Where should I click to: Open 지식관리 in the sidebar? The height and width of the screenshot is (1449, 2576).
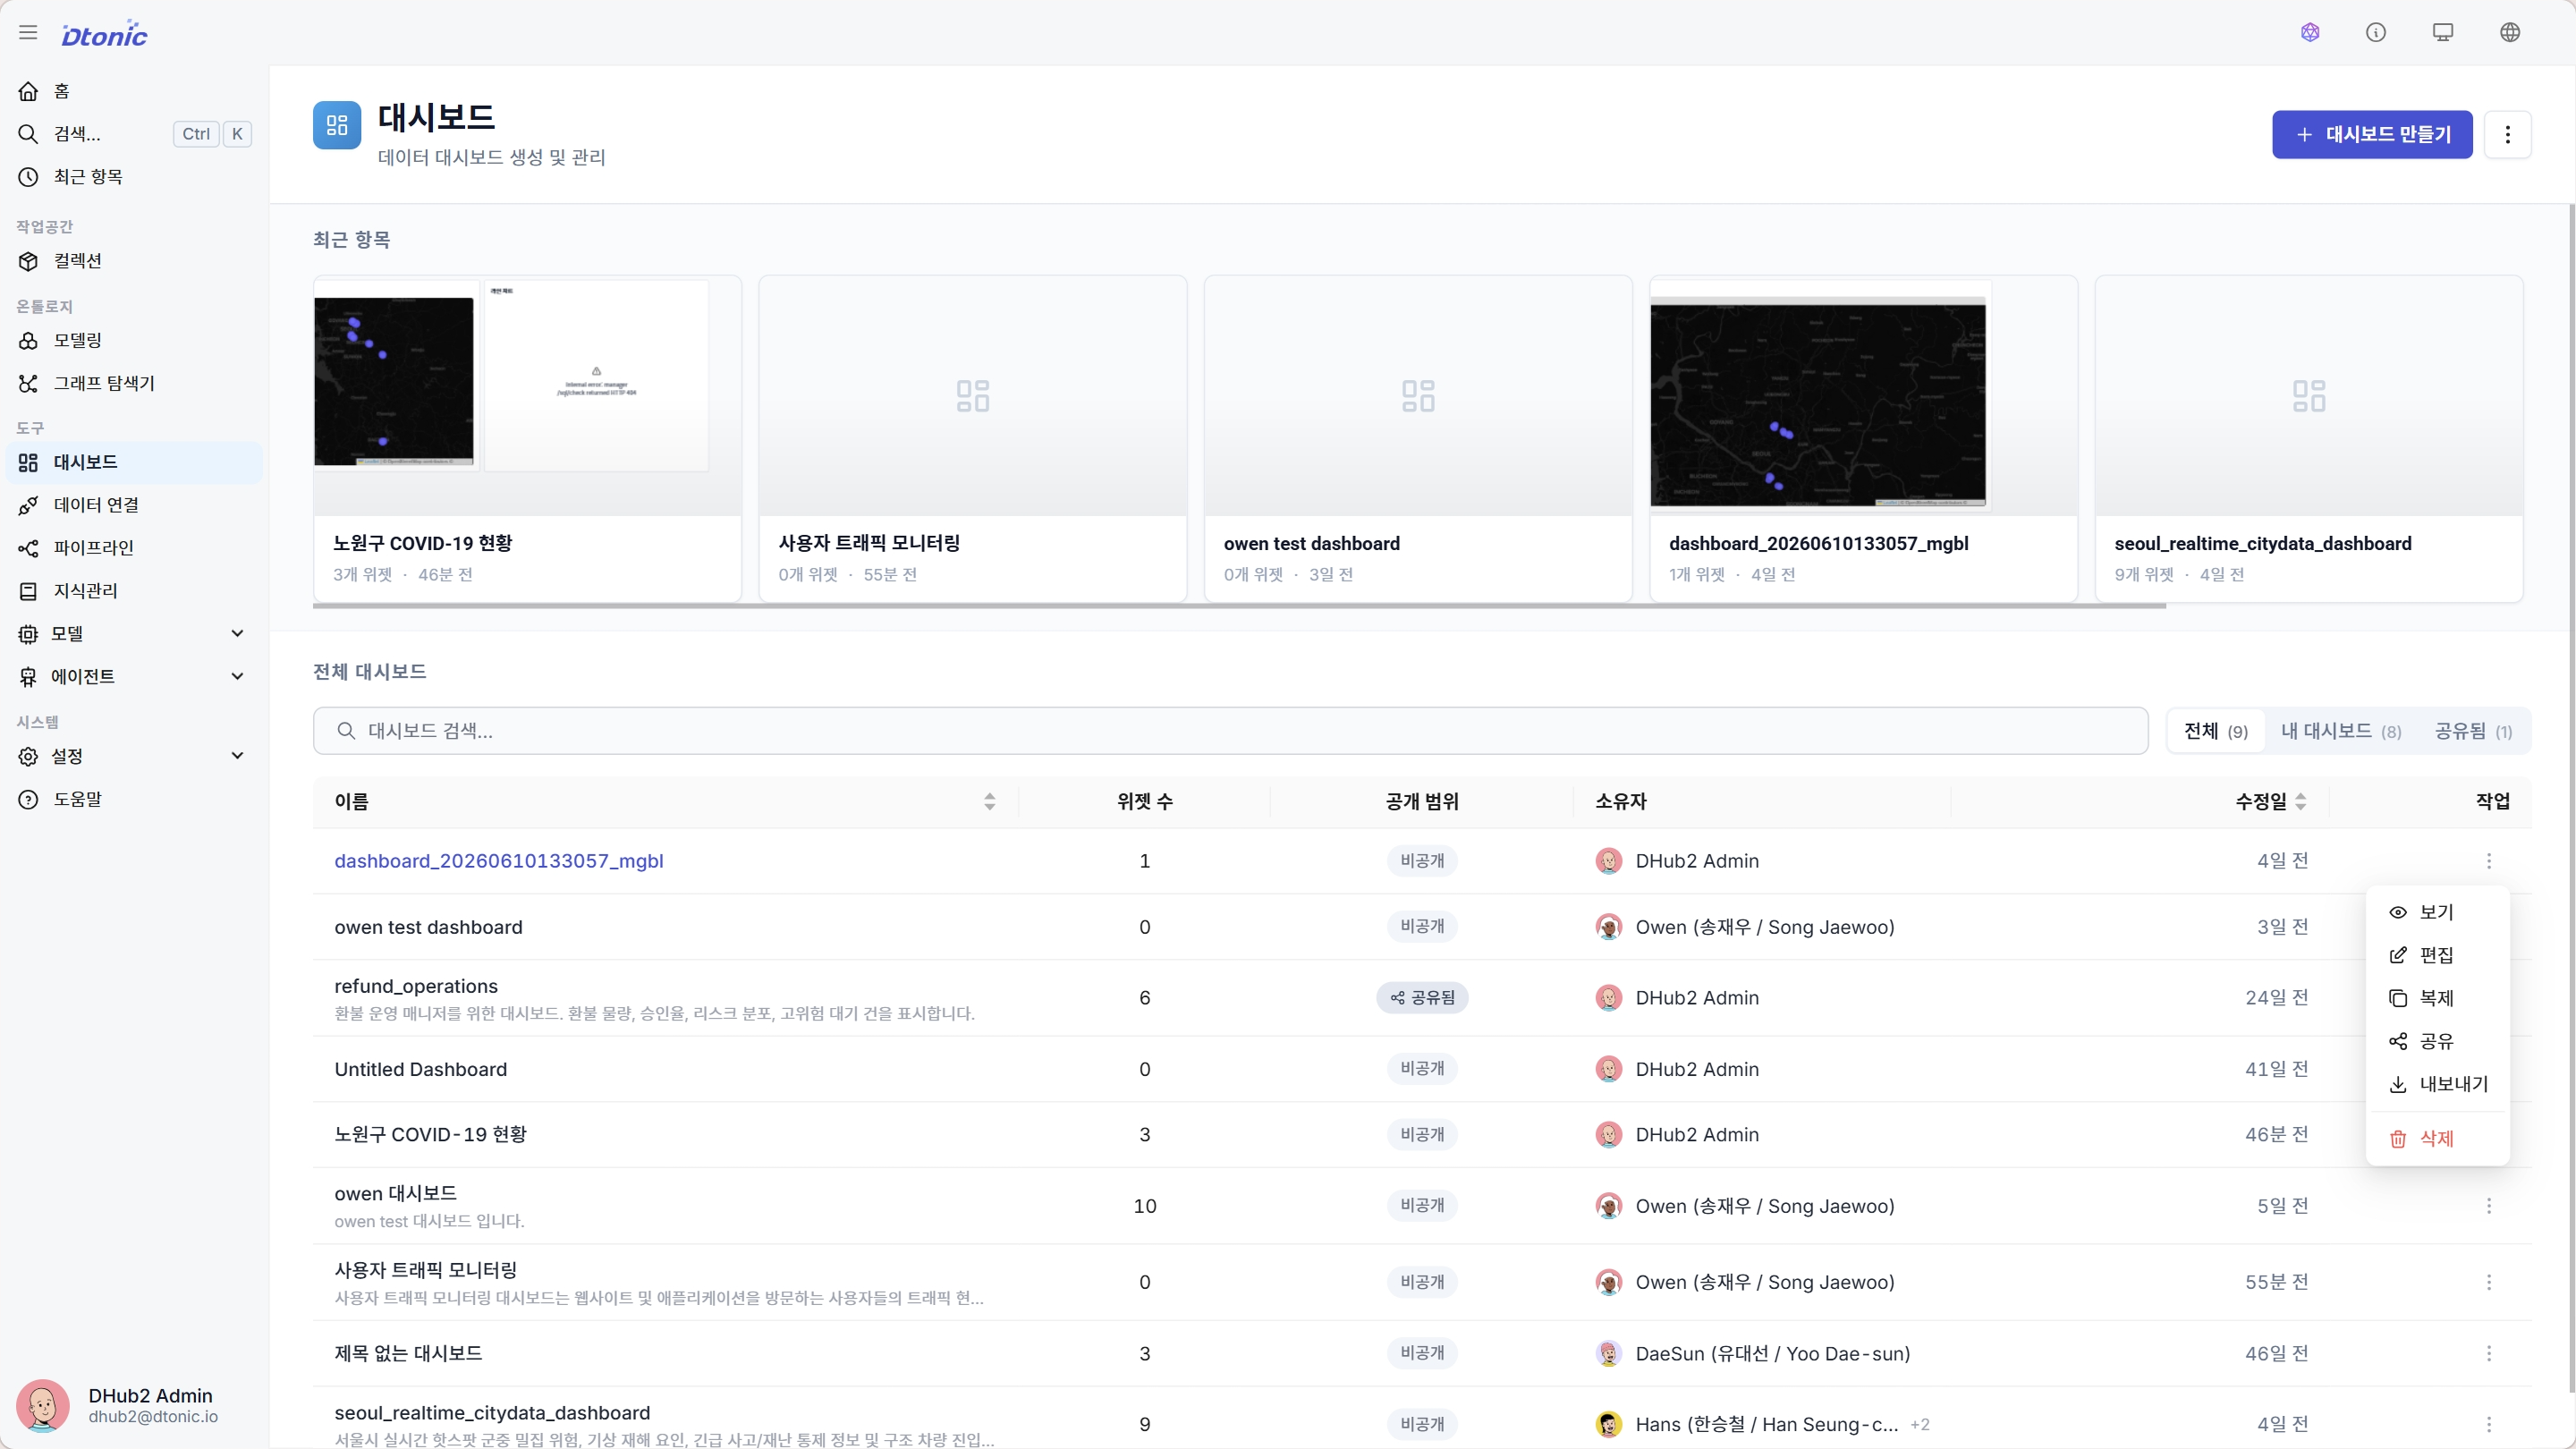point(134,591)
